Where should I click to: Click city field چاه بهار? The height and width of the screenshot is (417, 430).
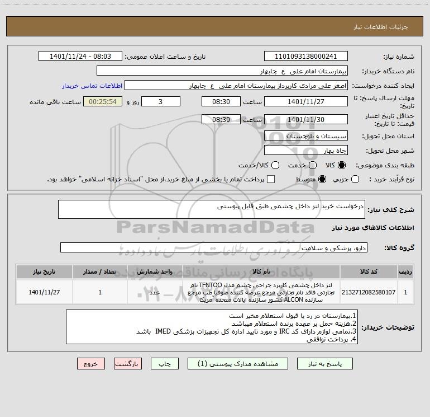pyautogui.click(x=306, y=151)
